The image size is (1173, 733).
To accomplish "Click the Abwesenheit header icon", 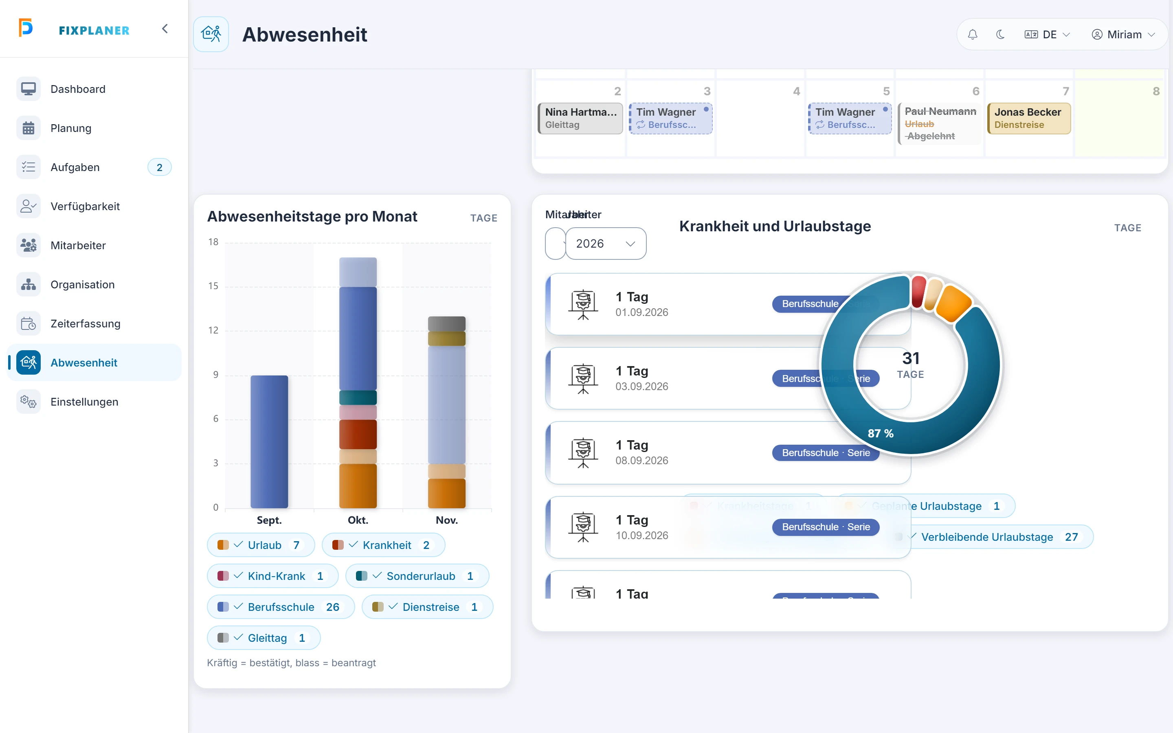I will point(211,34).
